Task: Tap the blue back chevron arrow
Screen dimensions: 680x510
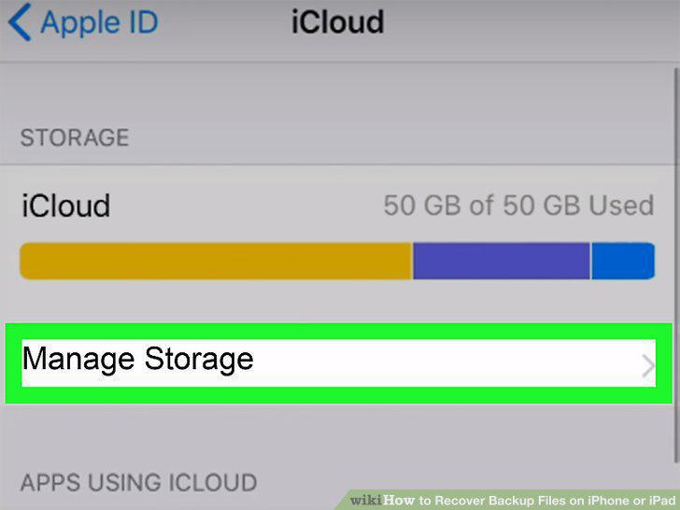Action: click(20, 22)
